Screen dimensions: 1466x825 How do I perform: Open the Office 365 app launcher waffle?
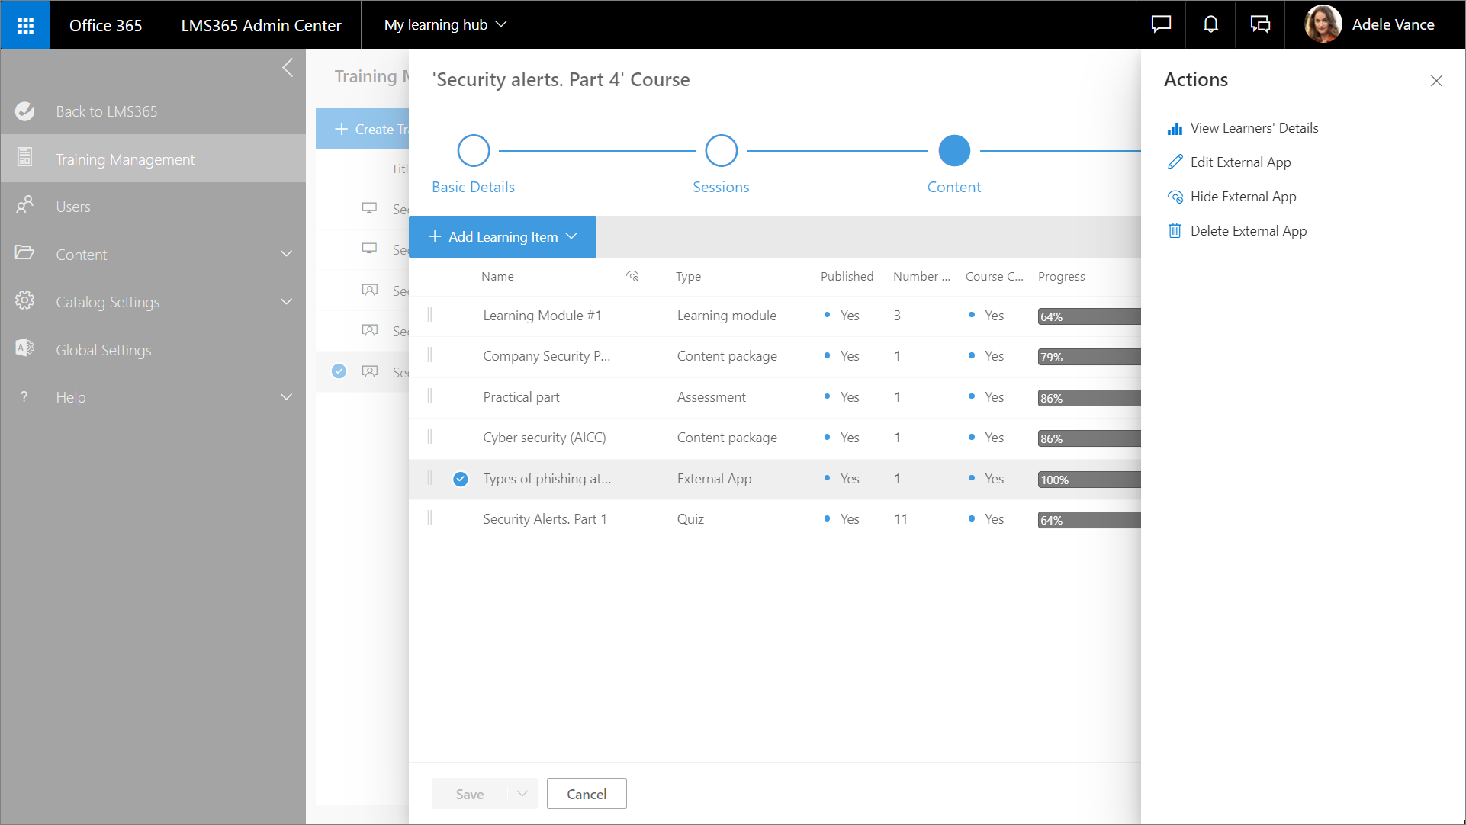pyautogui.click(x=25, y=25)
